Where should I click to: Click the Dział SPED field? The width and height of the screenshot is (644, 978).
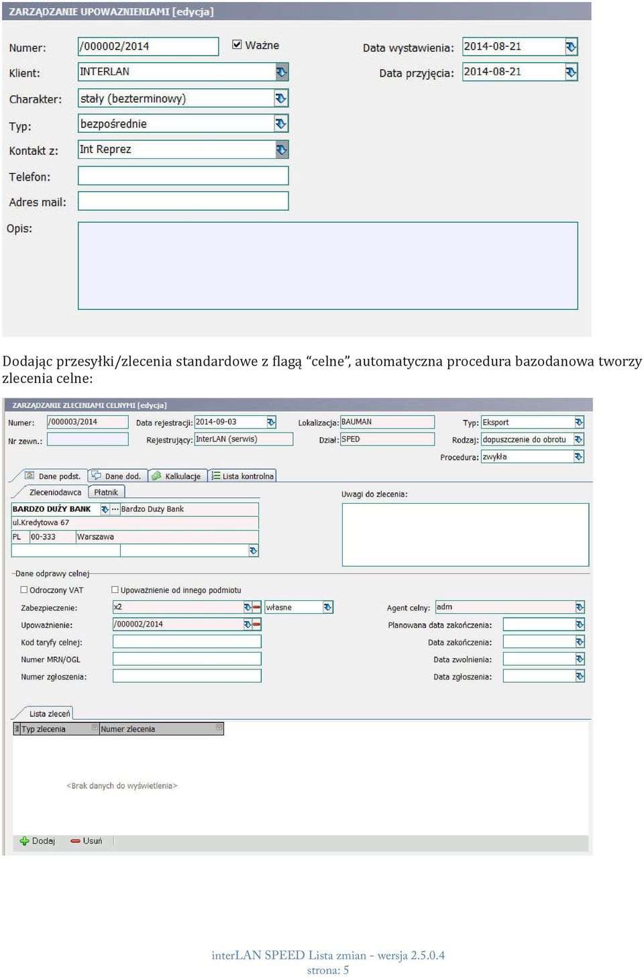[387, 439]
